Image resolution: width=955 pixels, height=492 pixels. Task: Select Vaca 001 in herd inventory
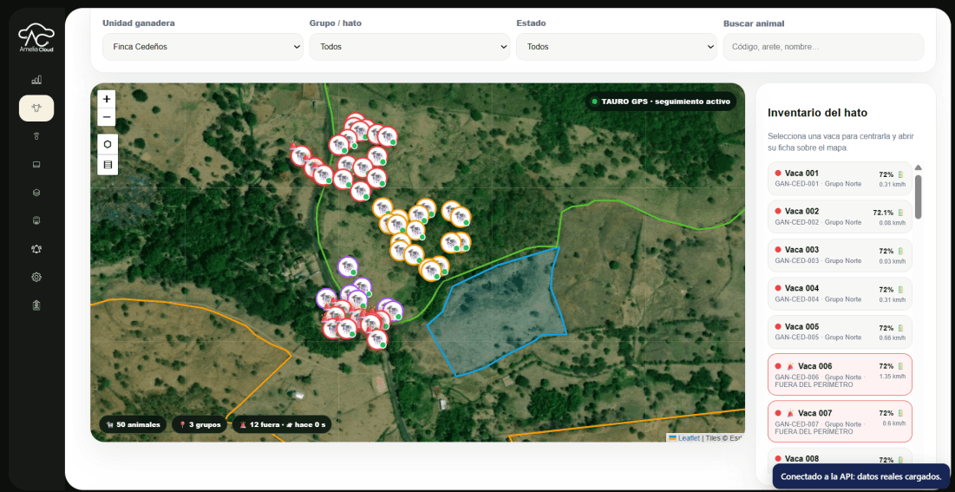(x=840, y=178)
